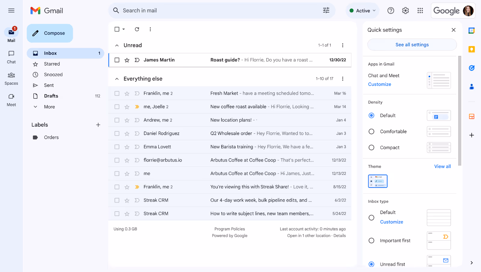481x272 pixels.
Task: Tick checkbox for Daniel Rodriguez email
Action: pos(117,133)
